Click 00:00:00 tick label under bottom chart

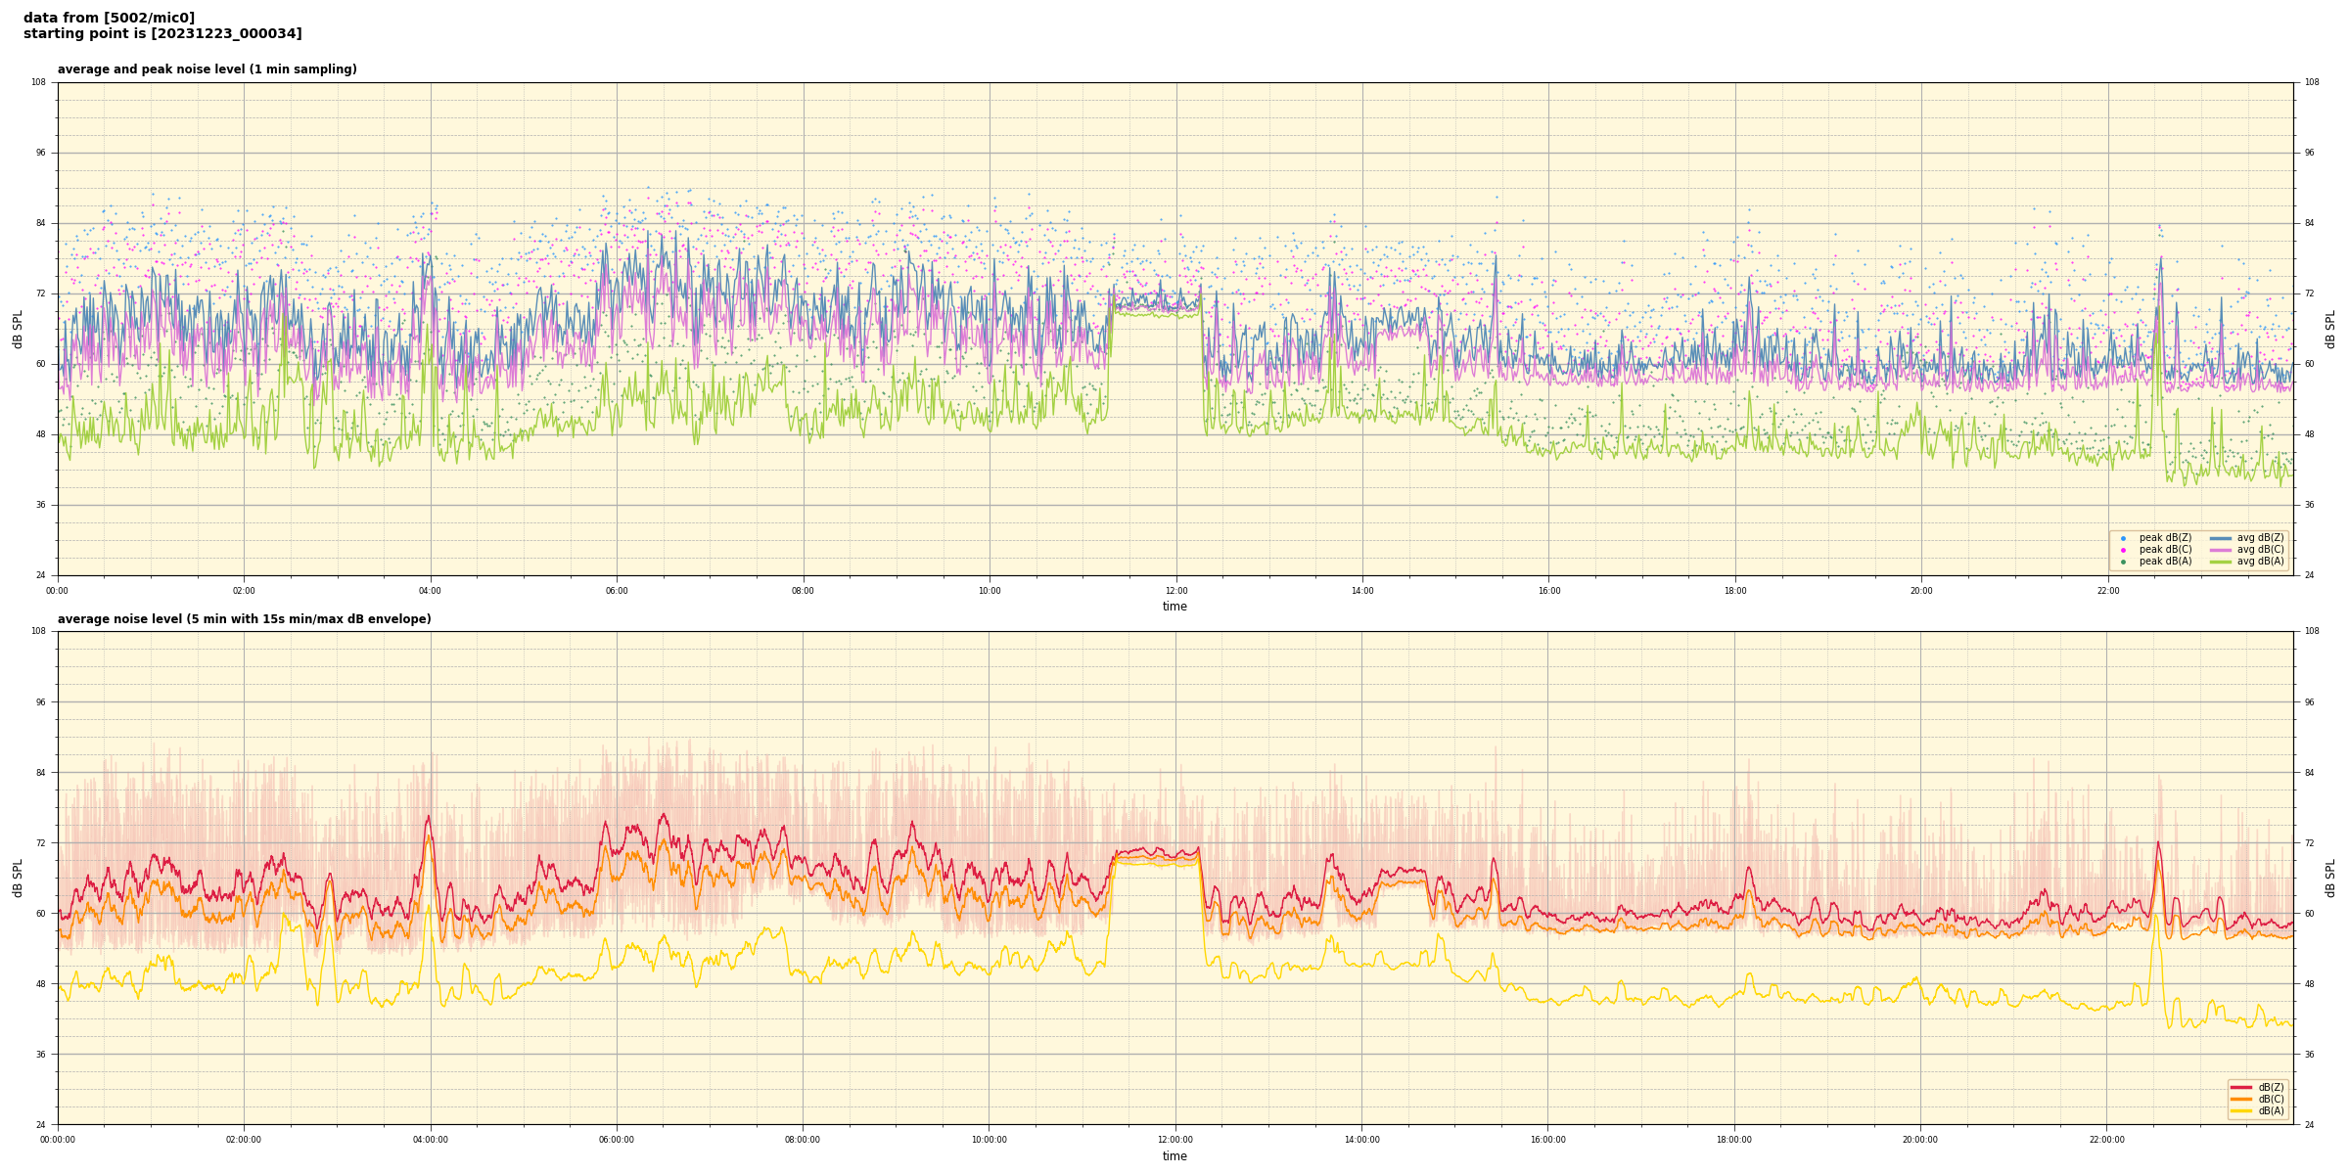pos(58,1140)
